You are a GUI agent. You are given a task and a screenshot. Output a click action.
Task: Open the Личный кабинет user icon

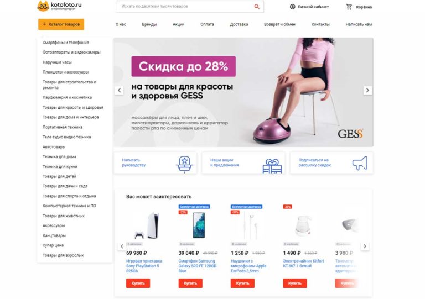pyautogui.click(x=292, y=7)
